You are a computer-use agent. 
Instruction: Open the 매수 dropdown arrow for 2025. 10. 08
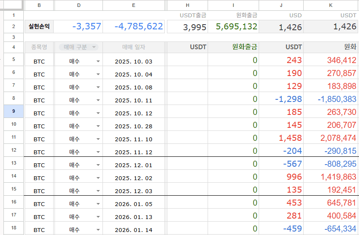pyautogui.click(x=98, y=87)
